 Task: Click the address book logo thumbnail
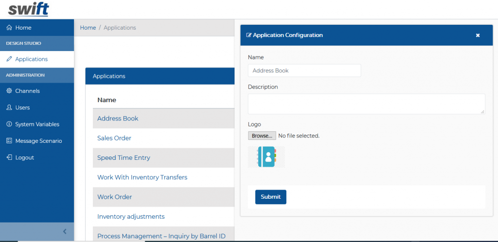(267, 157)
